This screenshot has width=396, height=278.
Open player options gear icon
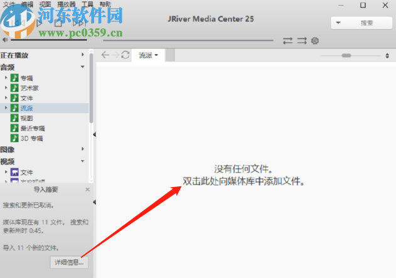314,41
